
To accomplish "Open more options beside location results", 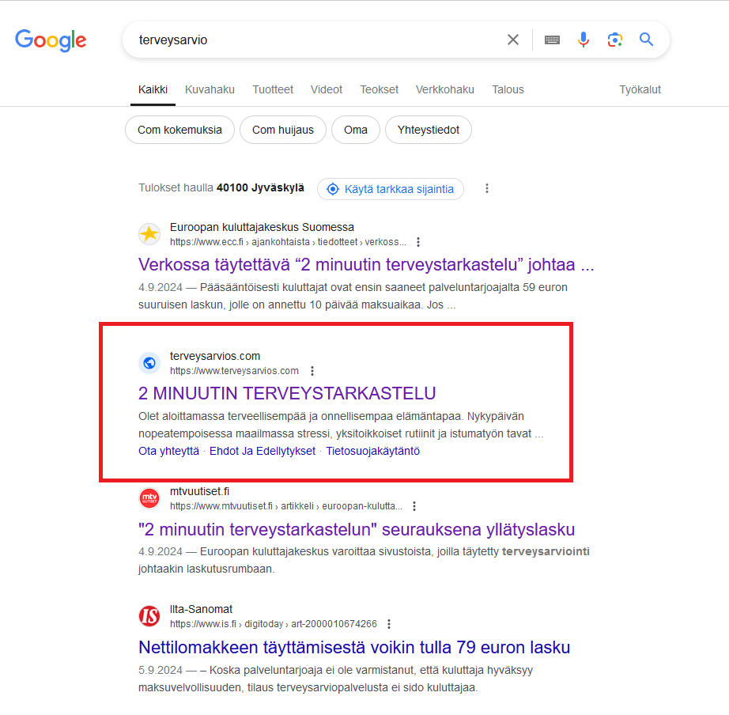I will click(487, 188).
